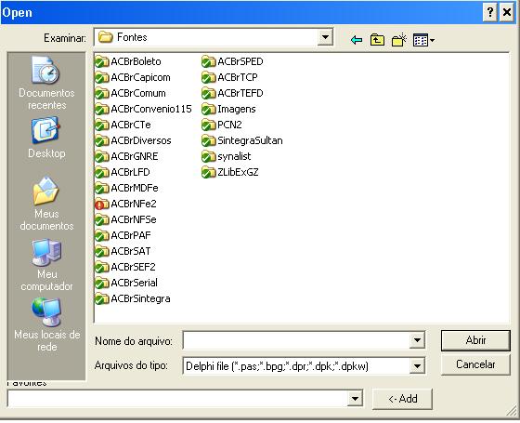Click the <- Add favorites button
The width and height of the screenshot is (520, 423).
click(x=403, y=399)
